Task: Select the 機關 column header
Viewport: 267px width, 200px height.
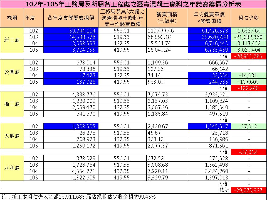Action: [x=12, y=18]
